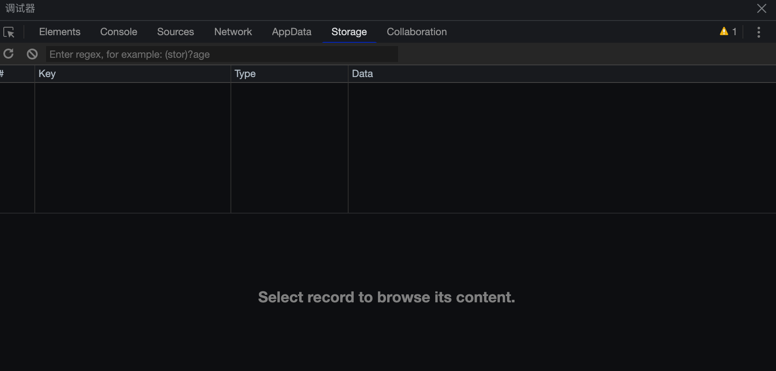
Task: Clear all storage with the block icon
Action: (32, 54)
